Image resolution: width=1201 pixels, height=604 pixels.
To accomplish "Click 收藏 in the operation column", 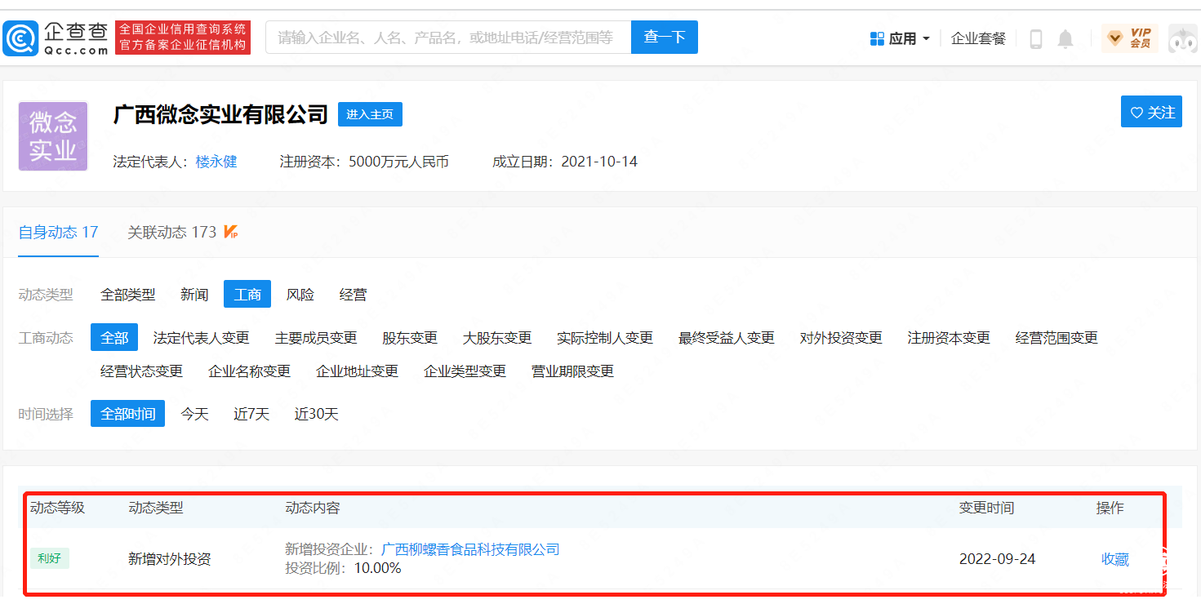I will point(1114,559).
